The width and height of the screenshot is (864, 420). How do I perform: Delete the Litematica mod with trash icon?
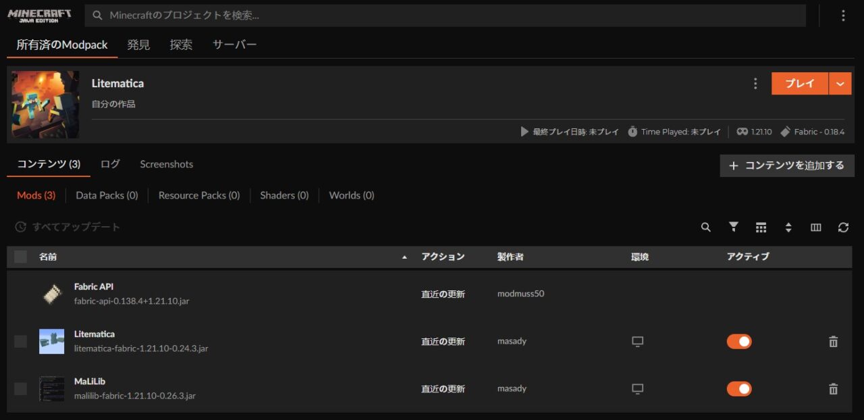pyautogui.click(x=833, y=342)
